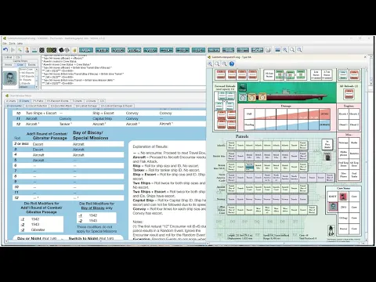Switch to the U-Charts tab
The height and width of the screenshot is (282, 376).
91,101
